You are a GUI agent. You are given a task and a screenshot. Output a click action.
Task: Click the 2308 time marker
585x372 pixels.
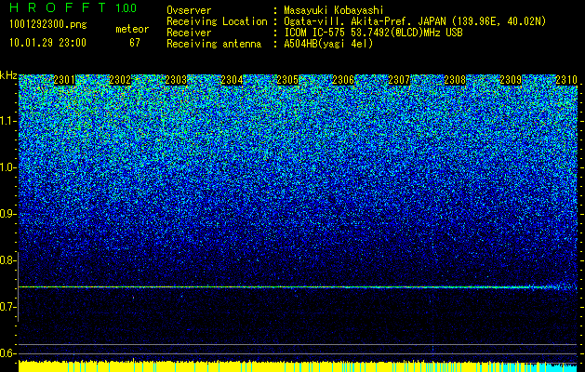point(455,80)
